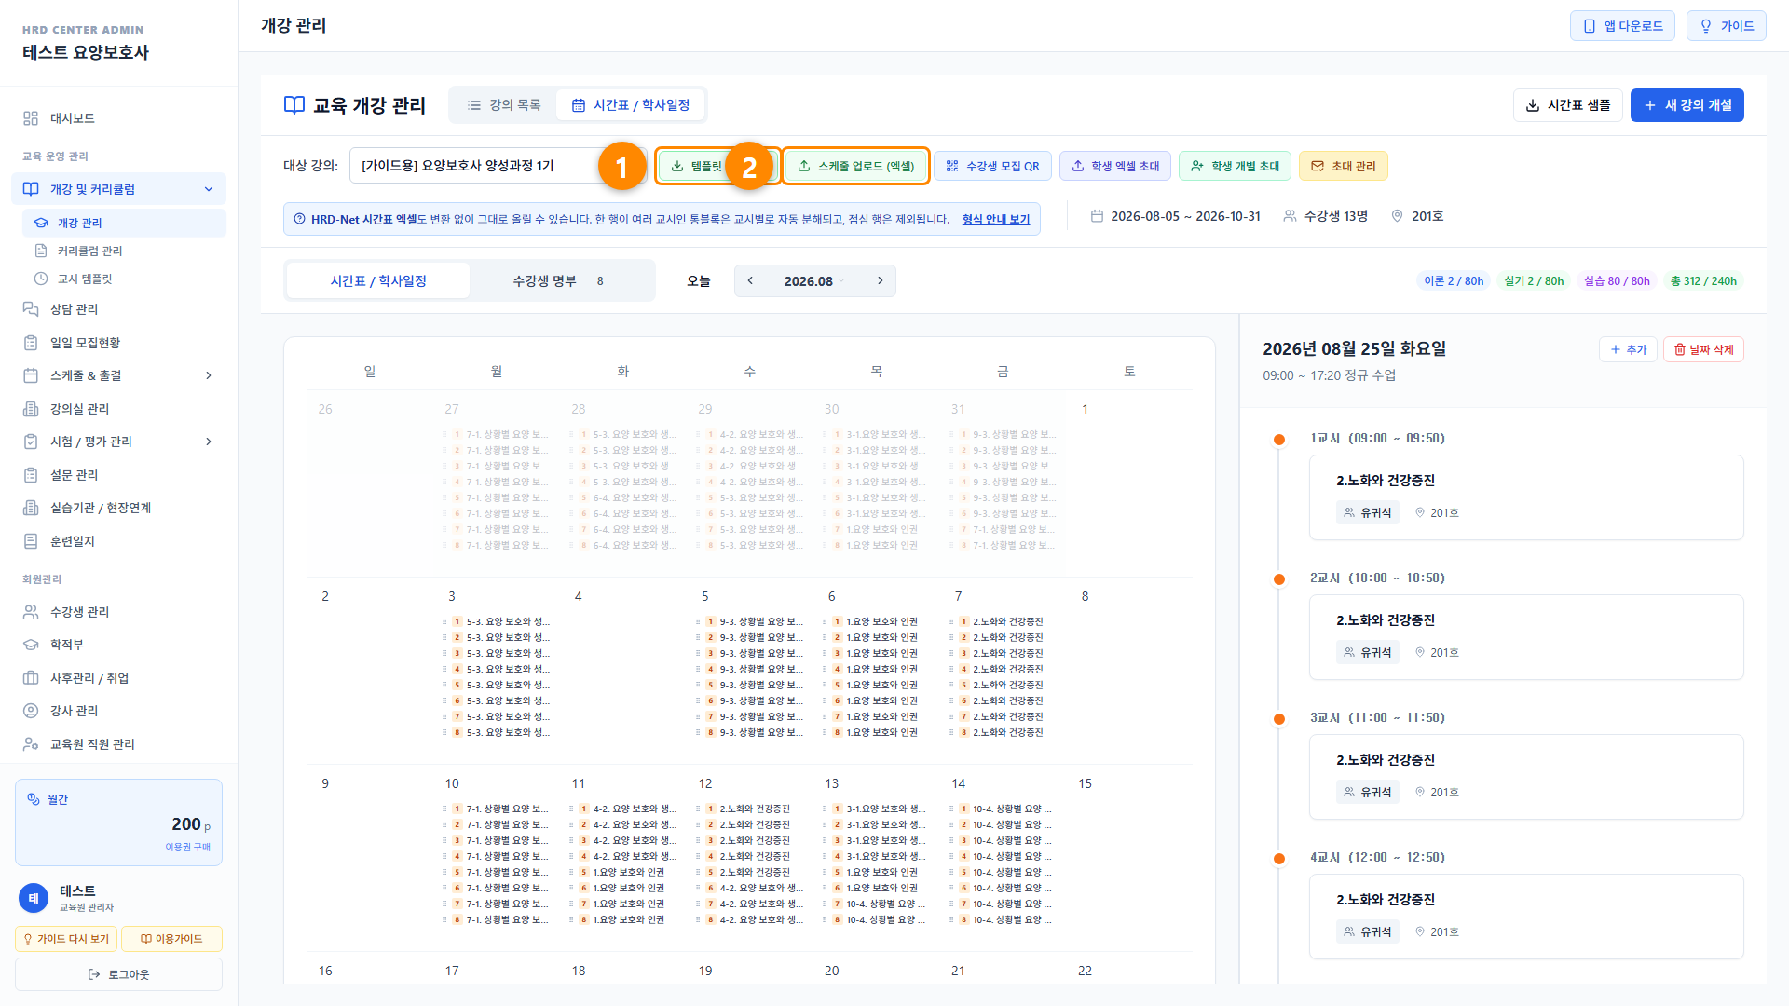Select 4교시 (12:00 ~ 12:50) label

(1377, 857)
